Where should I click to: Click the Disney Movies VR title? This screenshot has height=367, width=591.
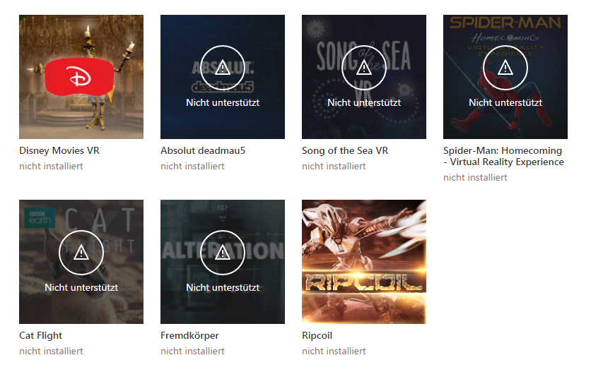coord(59,150)
